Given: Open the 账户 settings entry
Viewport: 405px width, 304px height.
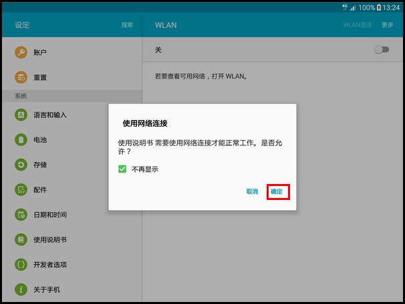Looking at the screenshot, I should (72, 52).
